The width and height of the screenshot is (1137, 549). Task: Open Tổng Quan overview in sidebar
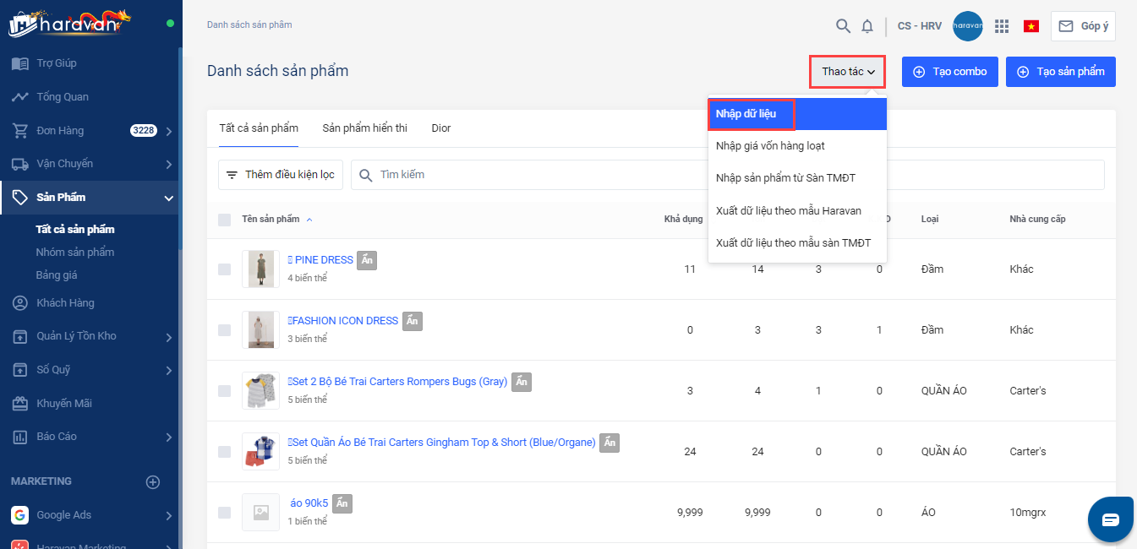63,97
